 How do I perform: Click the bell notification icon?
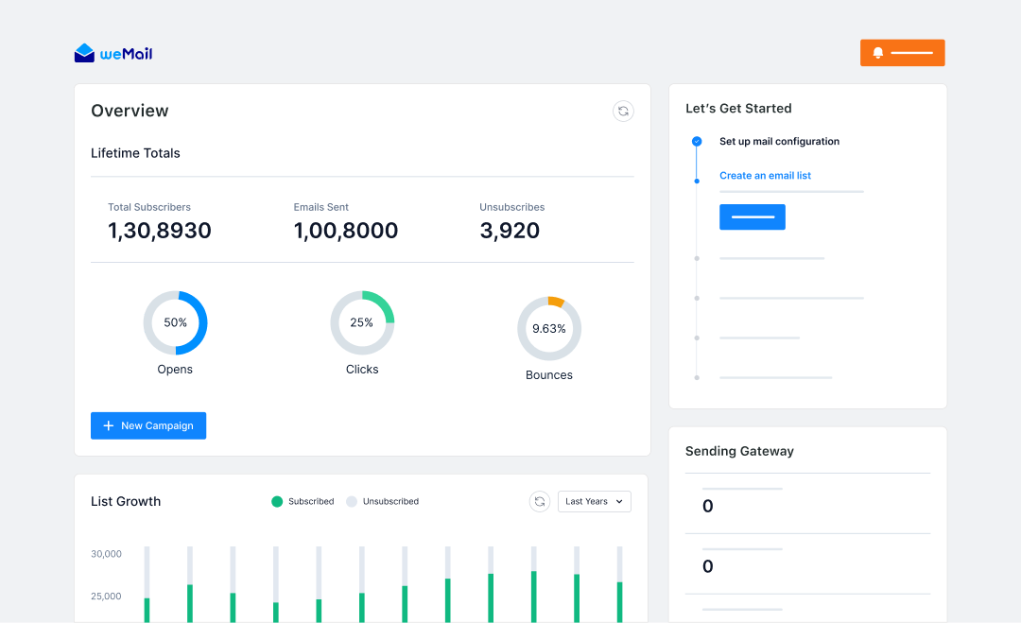[x=878, y=53]
